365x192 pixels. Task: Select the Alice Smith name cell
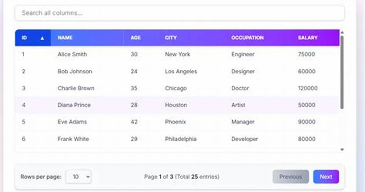click(72, 54)
